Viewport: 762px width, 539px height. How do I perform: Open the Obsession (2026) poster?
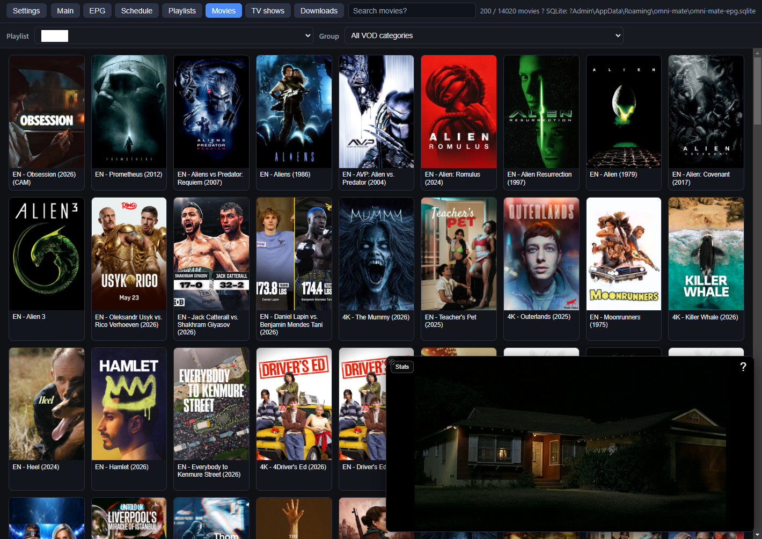click(47, 112)
